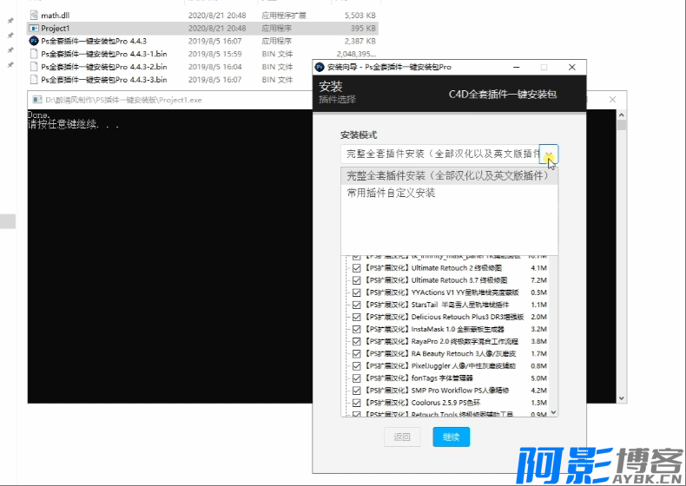The height and width of the screenshot is (486, 686).
Task: Toggle the Coolorus 2.5.9 checkbox
Action: tap(356, 403)
